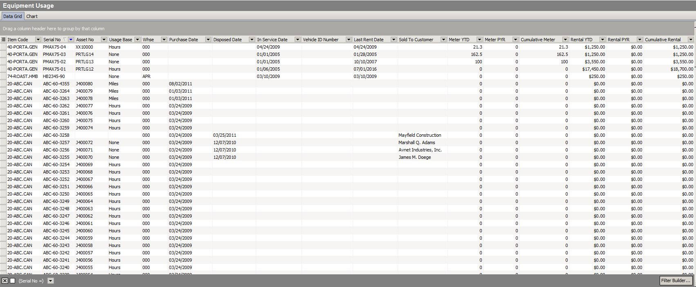Click the Equipment Usage window title

[28, 6]
